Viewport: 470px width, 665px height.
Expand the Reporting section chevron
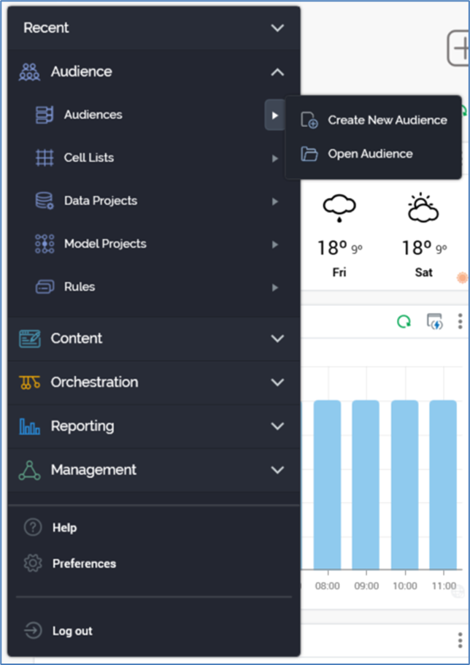(x=277, y=426)
